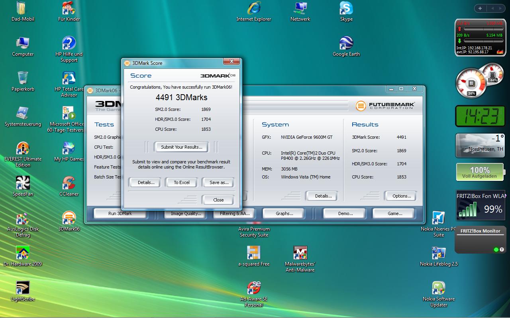Screen dimensions: 510x318
Task: Open Filtering & AA settings
Action: point(235,213)
